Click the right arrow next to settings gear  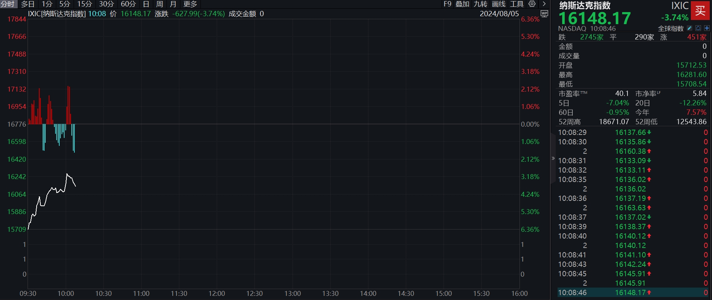pyautogui.click(x=544, y=4)
